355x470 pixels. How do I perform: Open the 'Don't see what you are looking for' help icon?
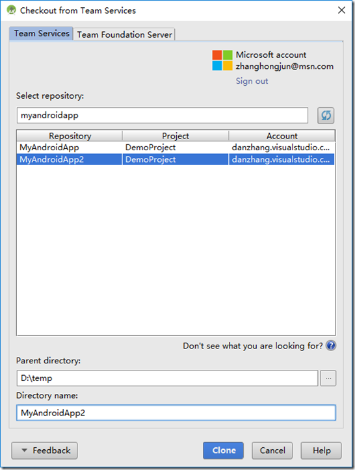(x=331, y=346)
